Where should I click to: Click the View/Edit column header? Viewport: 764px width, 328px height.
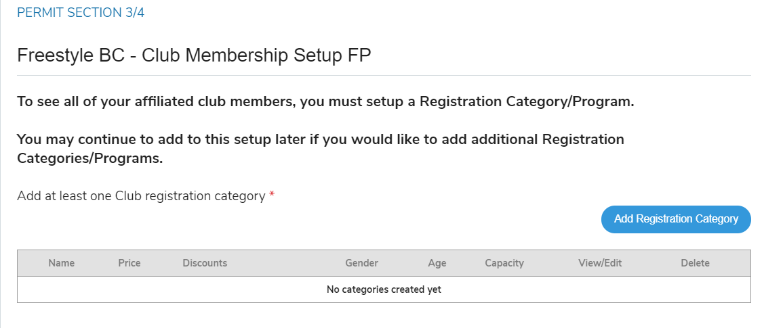(600, 263)
